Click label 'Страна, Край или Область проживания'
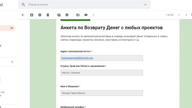The image size is (192, 108). tap(82, 66)
